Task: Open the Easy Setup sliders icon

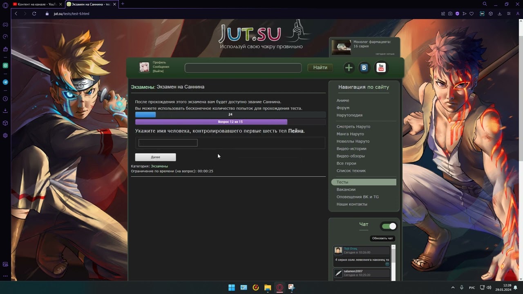Action: tap(509, 13)
